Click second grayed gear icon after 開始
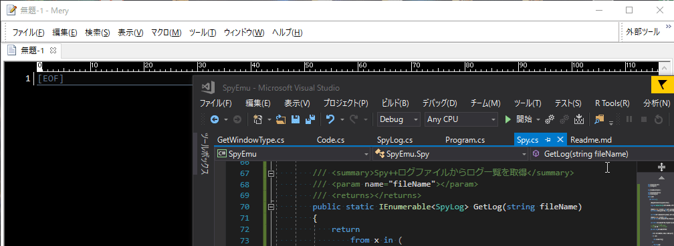Image resolution: width=674 pixels, height=246 pixels. coord(564,119)
